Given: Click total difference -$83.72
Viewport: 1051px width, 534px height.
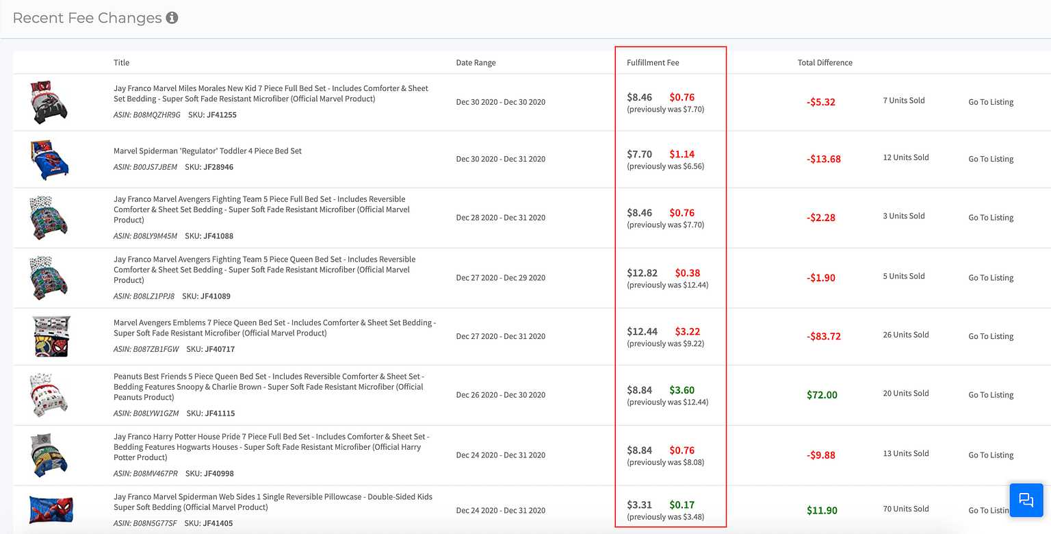Looking at the screenshot, I should pos(824,336).
